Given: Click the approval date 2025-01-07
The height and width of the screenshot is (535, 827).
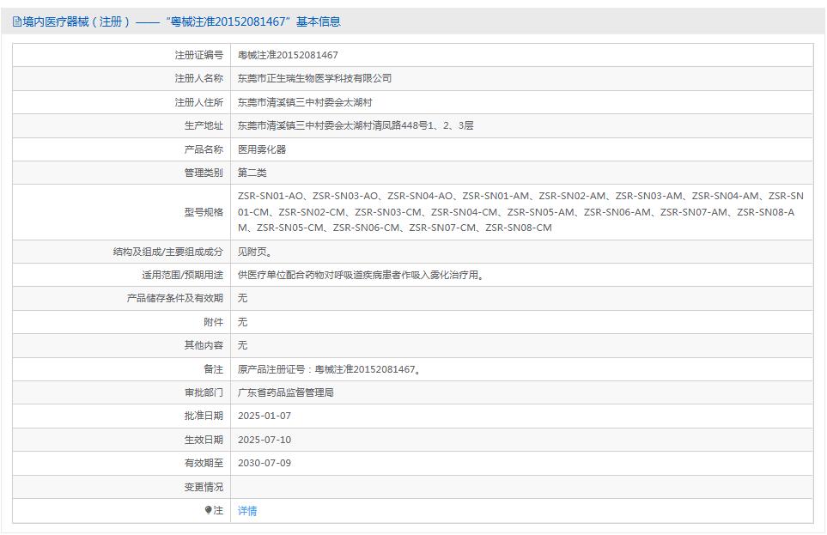Looking at the screenshot, I should click(x=264, y=416).
